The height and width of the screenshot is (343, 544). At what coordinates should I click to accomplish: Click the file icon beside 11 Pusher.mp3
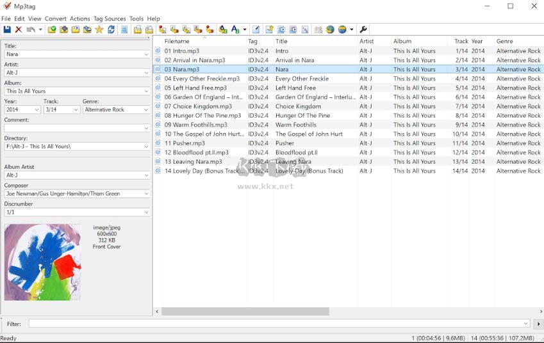coord(158,143)
